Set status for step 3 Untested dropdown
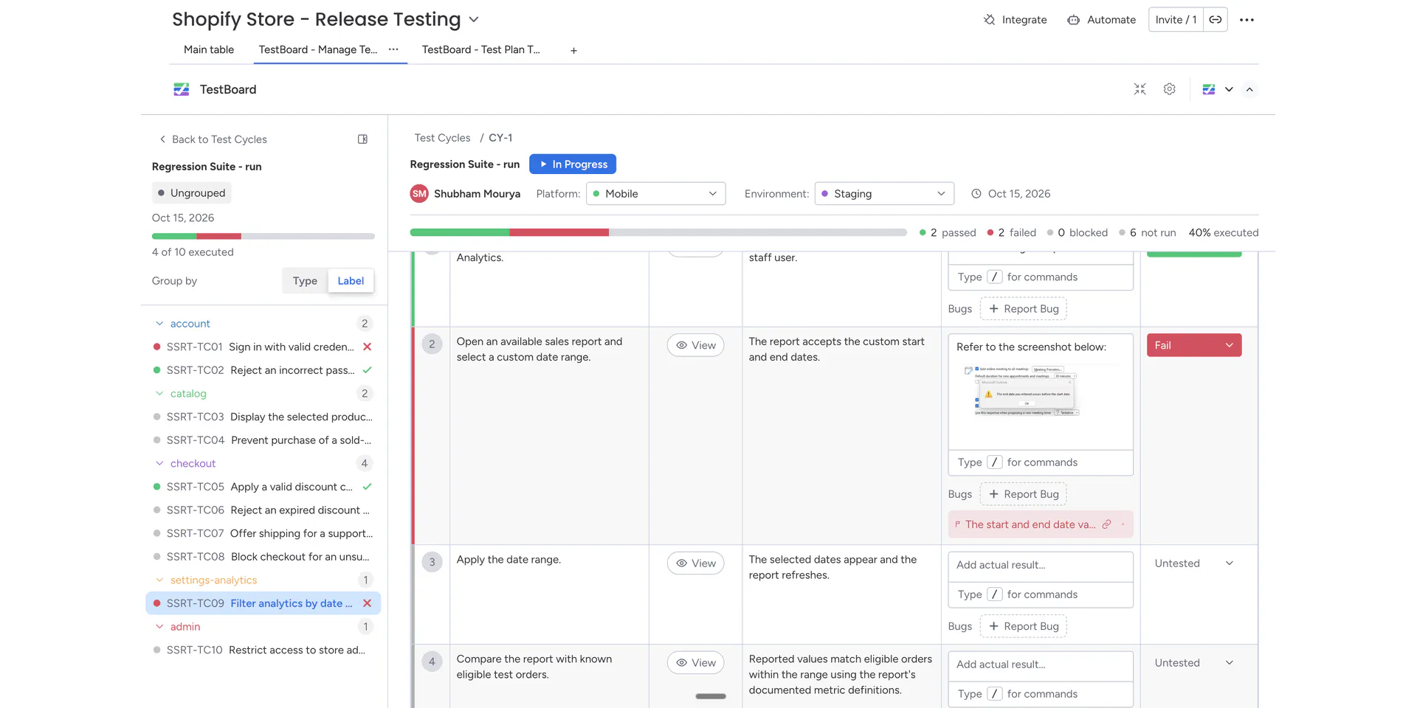This screenshot has width=1417, height=708. (x=1193, y=563)
